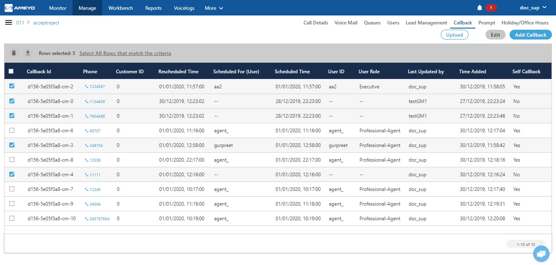556x265 pixels.
Task: Sort by the Scheduled Time column header
Action: [292, 72]
